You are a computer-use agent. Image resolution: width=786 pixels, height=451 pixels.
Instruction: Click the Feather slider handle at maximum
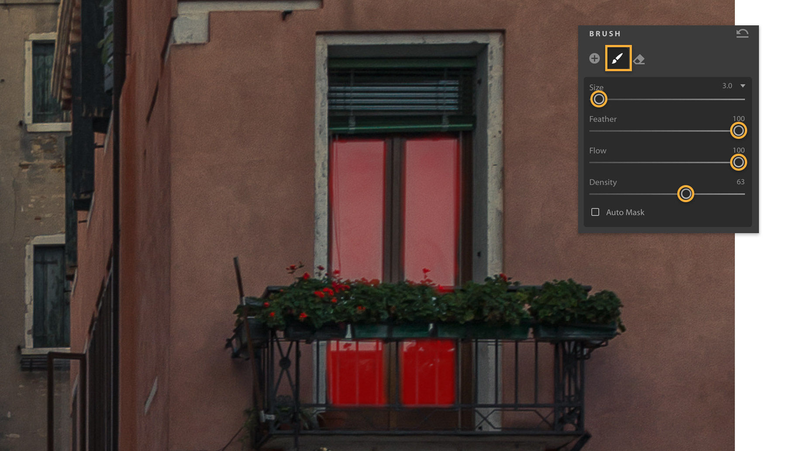(x=738, y=131)
